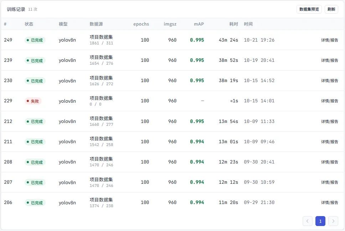345x231 pixels.
Task: Click the imgsz column header
Action: click(170, 24)
